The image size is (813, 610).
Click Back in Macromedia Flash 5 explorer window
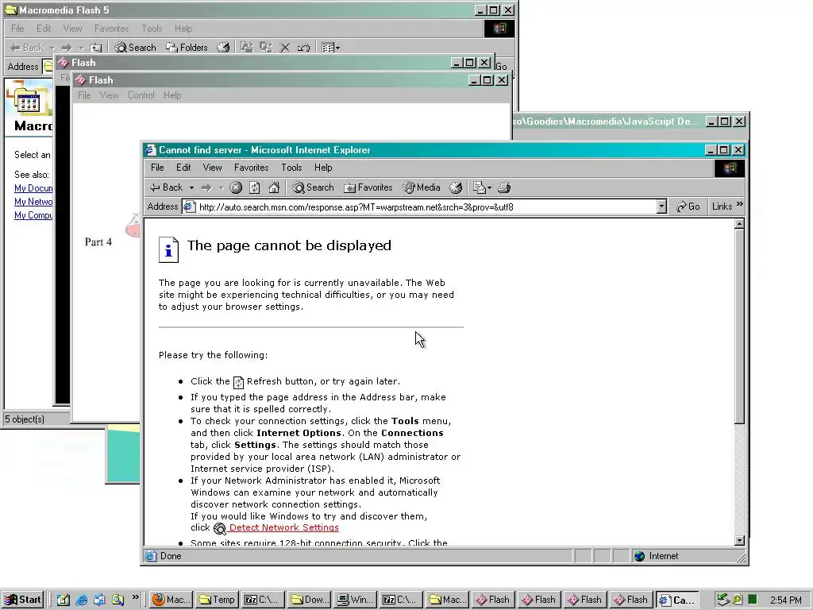pos(26,48)
